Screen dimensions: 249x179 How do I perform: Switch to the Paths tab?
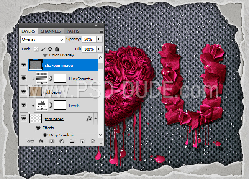point(73,31)
